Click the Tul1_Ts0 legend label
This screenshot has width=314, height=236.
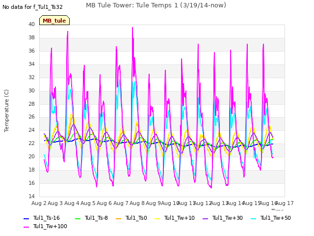136,218
